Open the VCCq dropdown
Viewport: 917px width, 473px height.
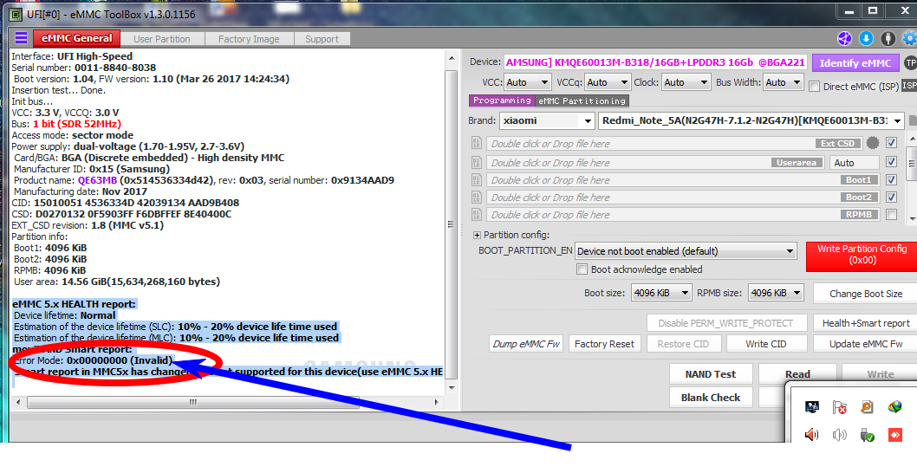pyautogui.click(x=607, y=82)
